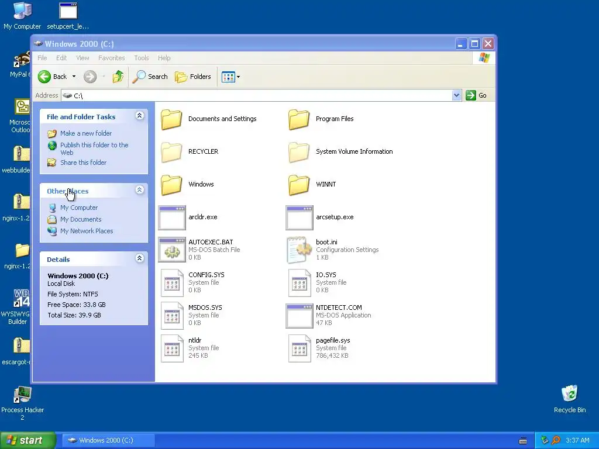Image resolution: width=599 pixels, height=449 pixels.
Task: Click the Up one level folder icon
Action: click(x=118, y=77)
